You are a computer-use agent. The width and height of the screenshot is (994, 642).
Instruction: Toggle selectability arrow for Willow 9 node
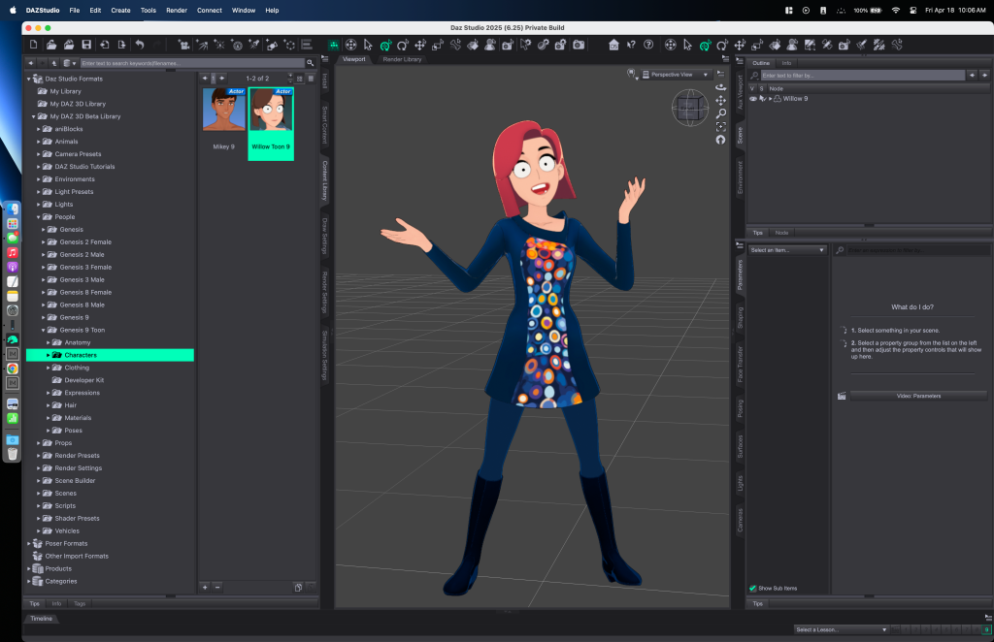pos(763,99)
